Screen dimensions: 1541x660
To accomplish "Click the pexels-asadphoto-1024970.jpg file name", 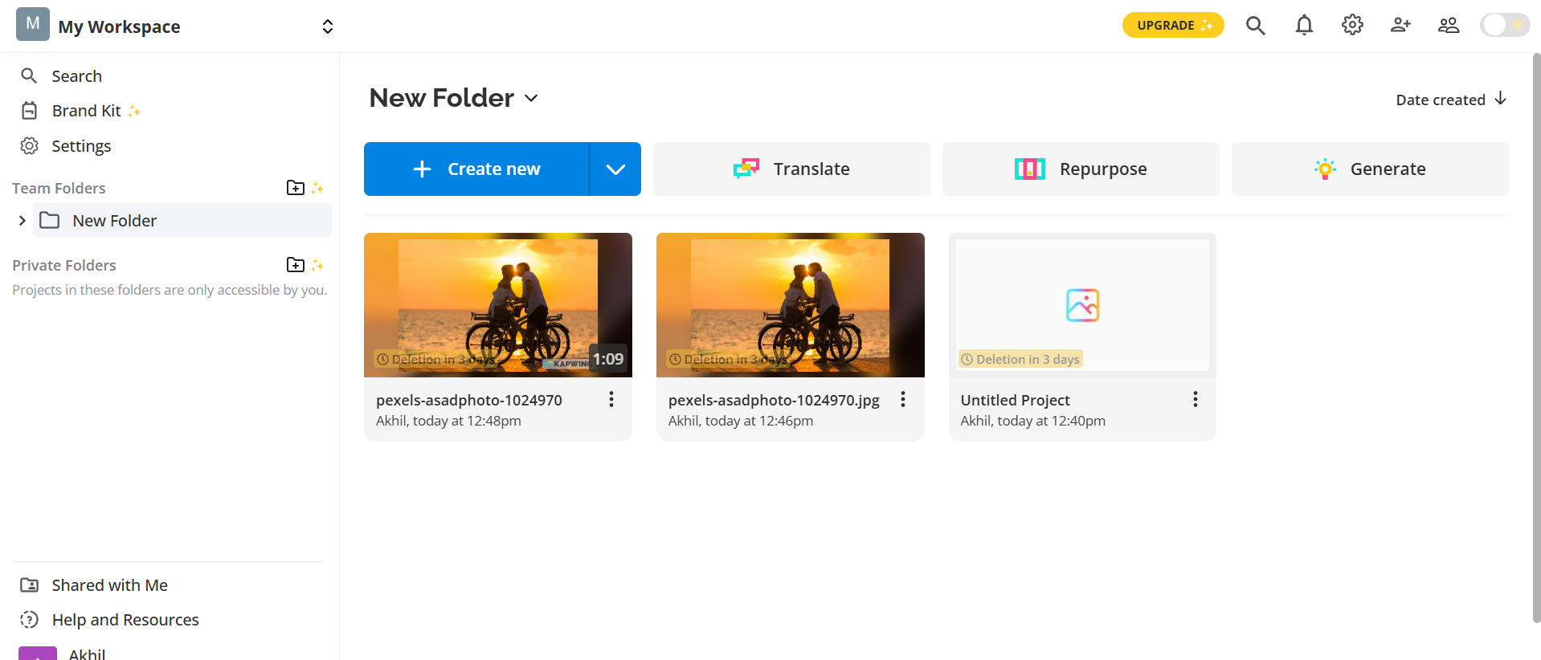I will pyautogui.click(x=774, y=400).
